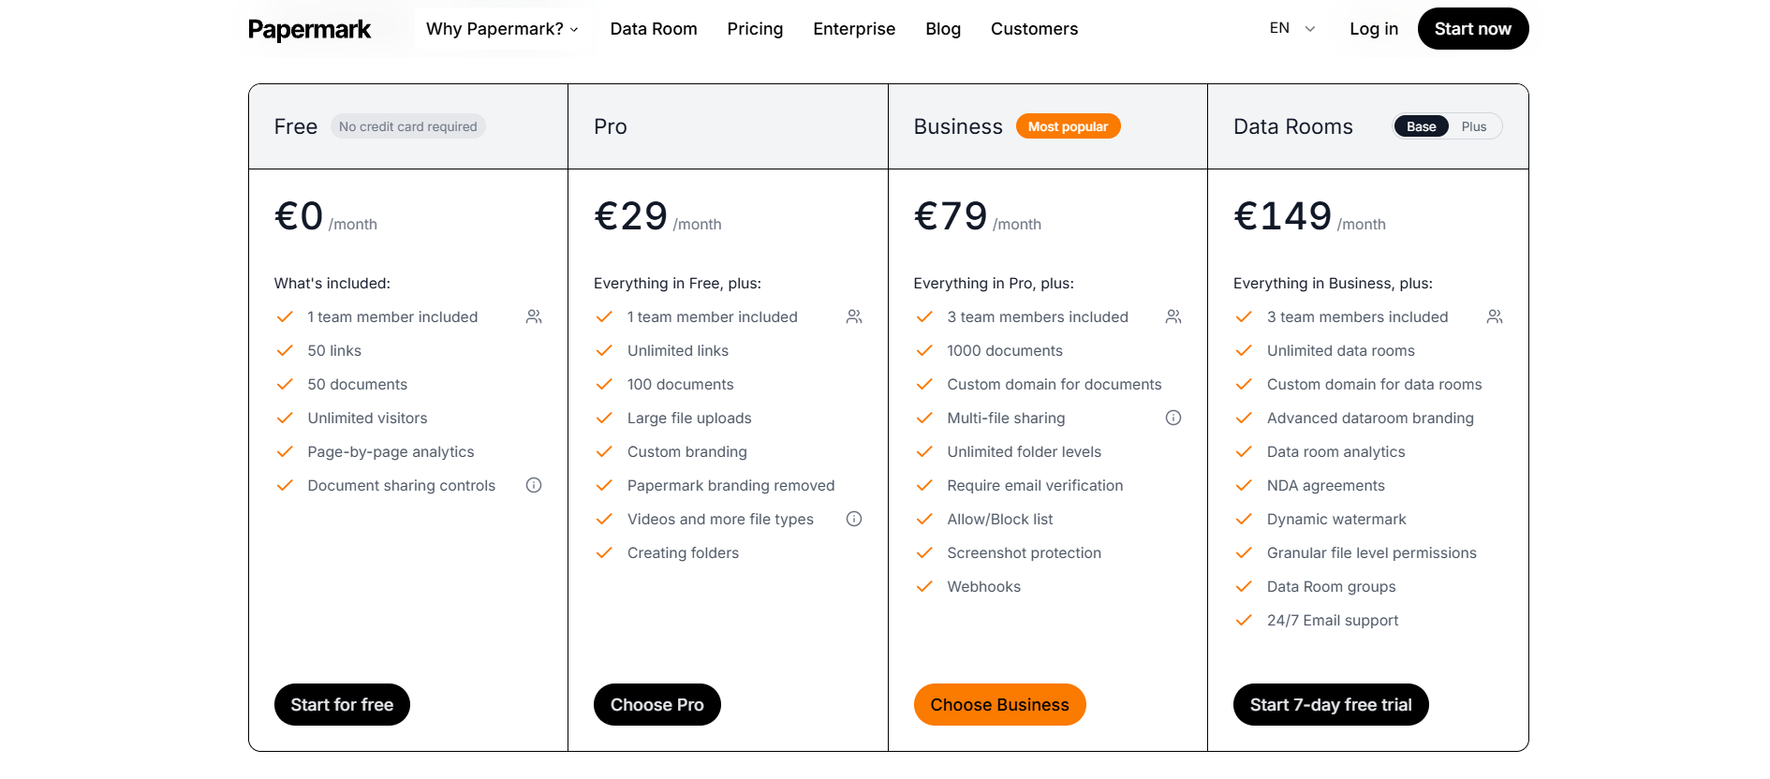The width and height of the screenshot is (1770, 779).
Task: Start the 7-day free trial for Data Rooms
Action: pos(1330,704)
